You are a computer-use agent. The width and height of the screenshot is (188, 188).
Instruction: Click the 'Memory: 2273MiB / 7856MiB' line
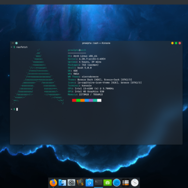click(x=85, y=94)
